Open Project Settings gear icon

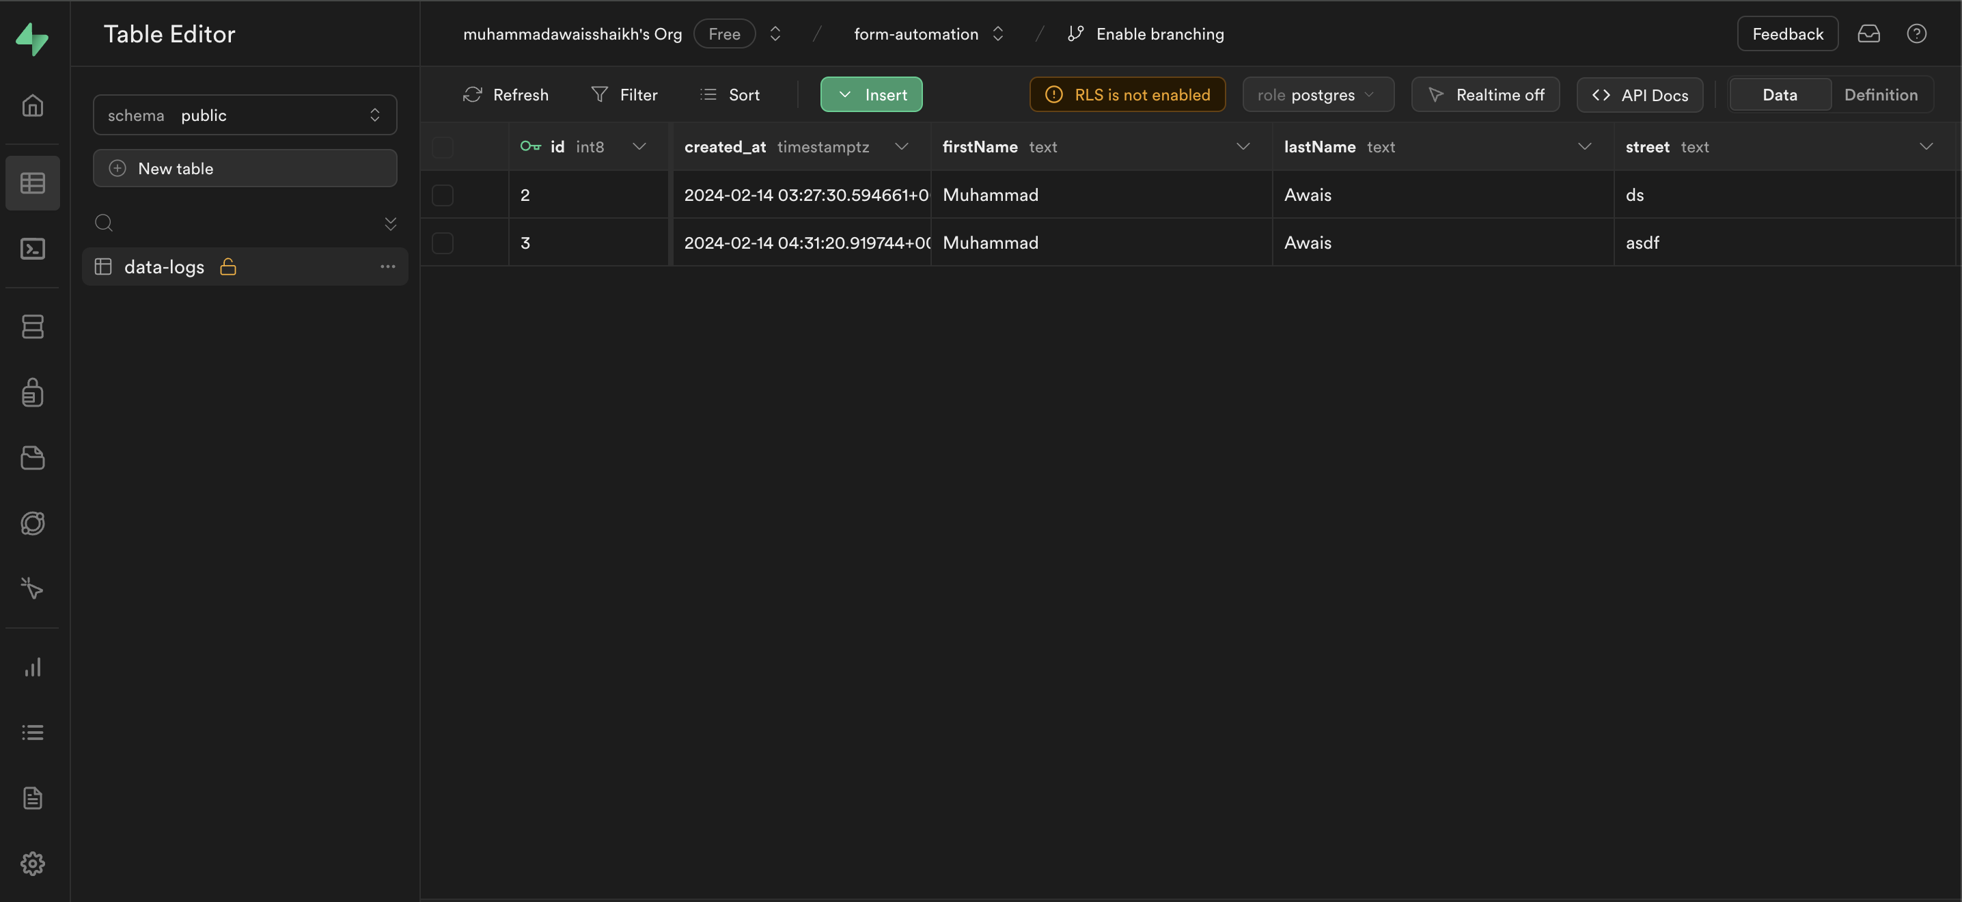(x=33, y=863)
